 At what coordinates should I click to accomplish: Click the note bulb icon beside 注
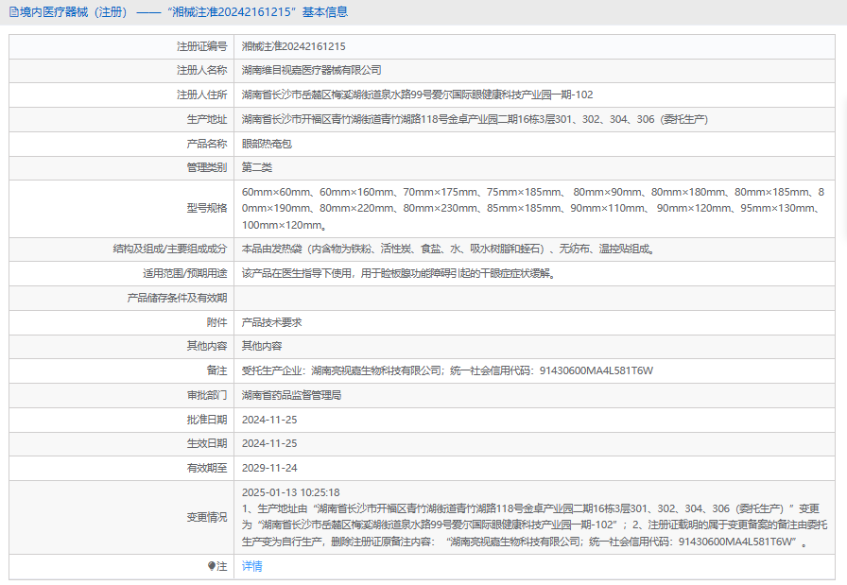(x=211, y=565)
